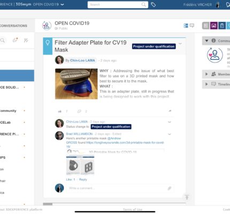The width and height of the screenshot is (230, 214).
Task: Click the post header Project under qualification badge
Action: (154, 47)
